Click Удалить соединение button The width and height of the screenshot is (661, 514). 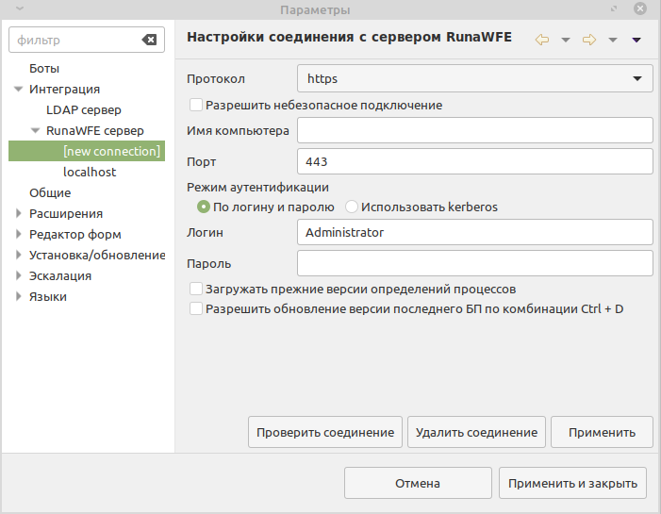(x=476, y=432)
